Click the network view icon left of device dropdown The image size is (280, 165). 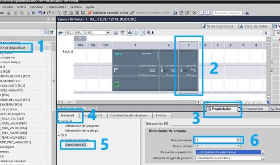[60, 33]
